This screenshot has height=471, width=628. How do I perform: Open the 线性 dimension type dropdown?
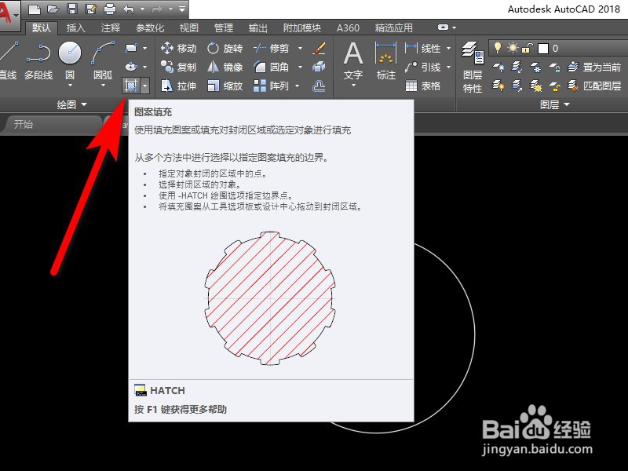coord(448,49)
